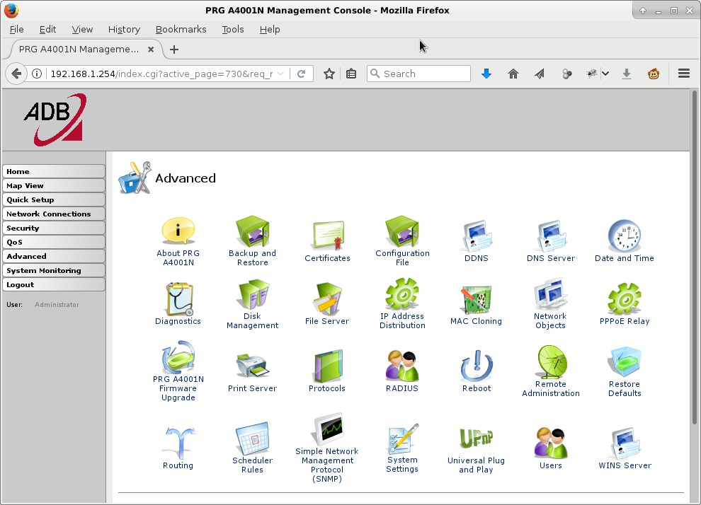This screenshot has width=701, height=505.
Task: Click Logout in sidebar
Action: [x=54, y=284]
